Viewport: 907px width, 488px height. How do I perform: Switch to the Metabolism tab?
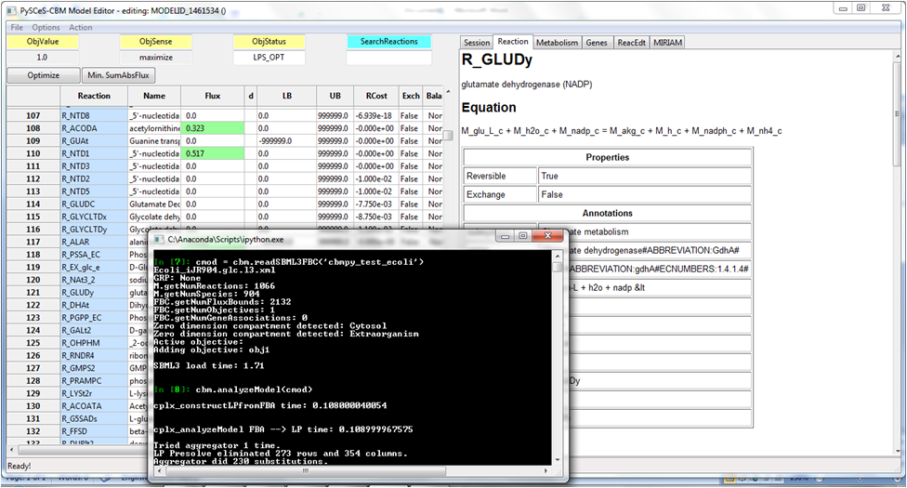(x=558, y=43)
